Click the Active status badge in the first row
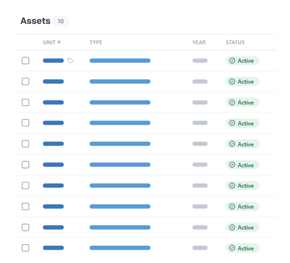The image size is (290, 263). [242, 60]
